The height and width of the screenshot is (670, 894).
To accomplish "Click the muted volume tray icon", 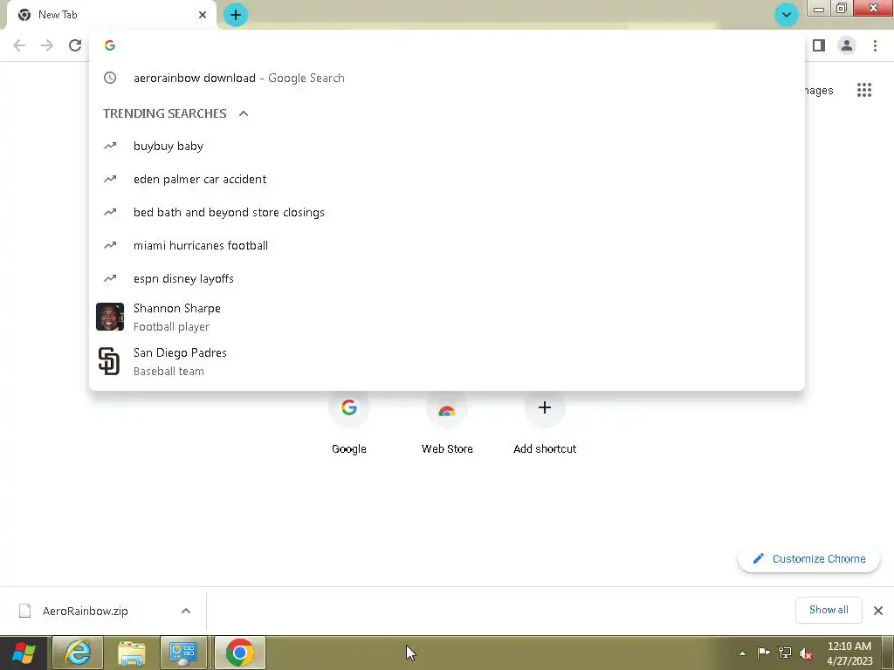I will (806, 653).
